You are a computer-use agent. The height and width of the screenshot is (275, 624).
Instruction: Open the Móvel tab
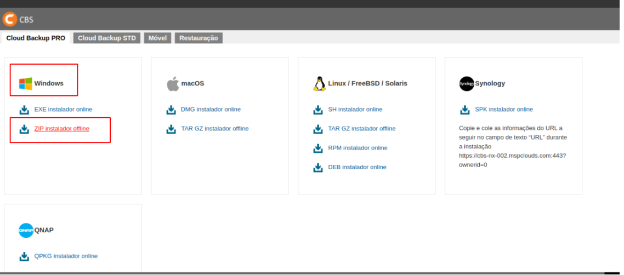157,38
